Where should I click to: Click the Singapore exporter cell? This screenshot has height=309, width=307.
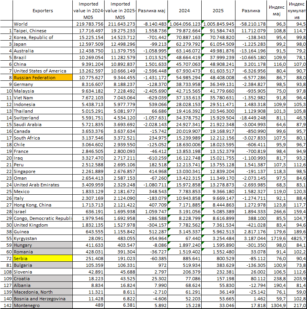[42, 171]
